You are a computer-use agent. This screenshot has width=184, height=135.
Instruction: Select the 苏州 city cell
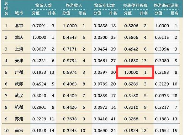pyautogui.click(x=19, y=119)
